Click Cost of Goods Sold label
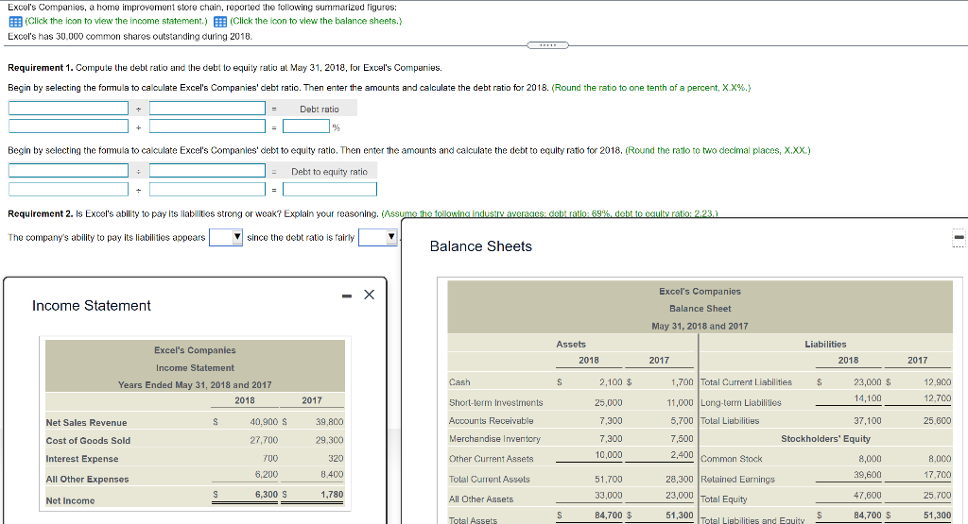The width and height of the screenshot is (968, 524). point(88,440)
